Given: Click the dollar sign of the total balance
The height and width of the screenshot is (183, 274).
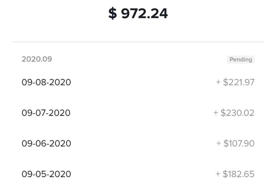Looking at the screenshot, I should pyautogui.click(x=112, y=14).
